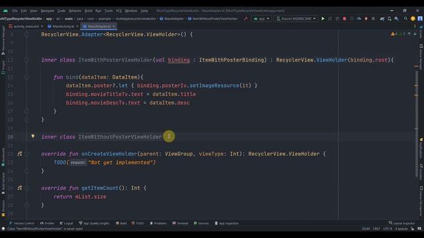Open the TODO tool window

click(138, 223)
